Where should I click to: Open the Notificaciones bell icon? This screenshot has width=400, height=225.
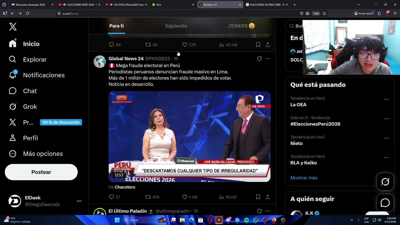12,75
